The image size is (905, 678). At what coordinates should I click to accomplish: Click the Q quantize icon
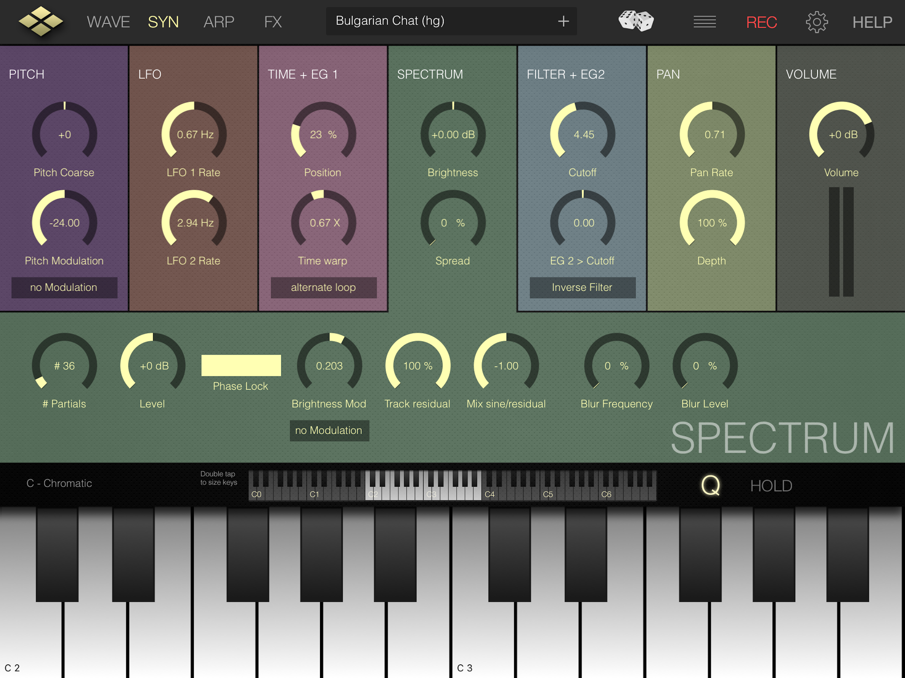click(710, 485)
